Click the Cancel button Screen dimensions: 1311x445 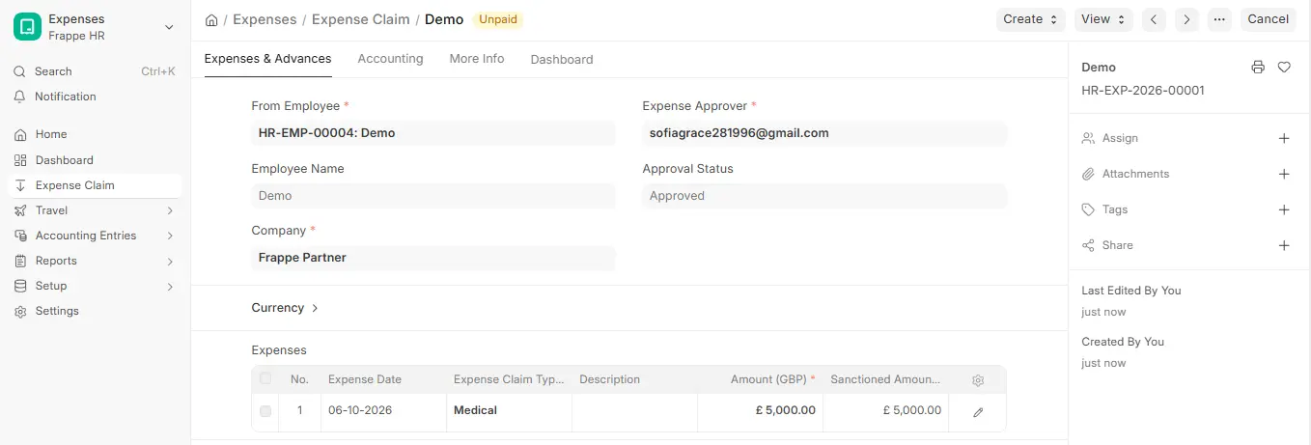[1269, 19]
